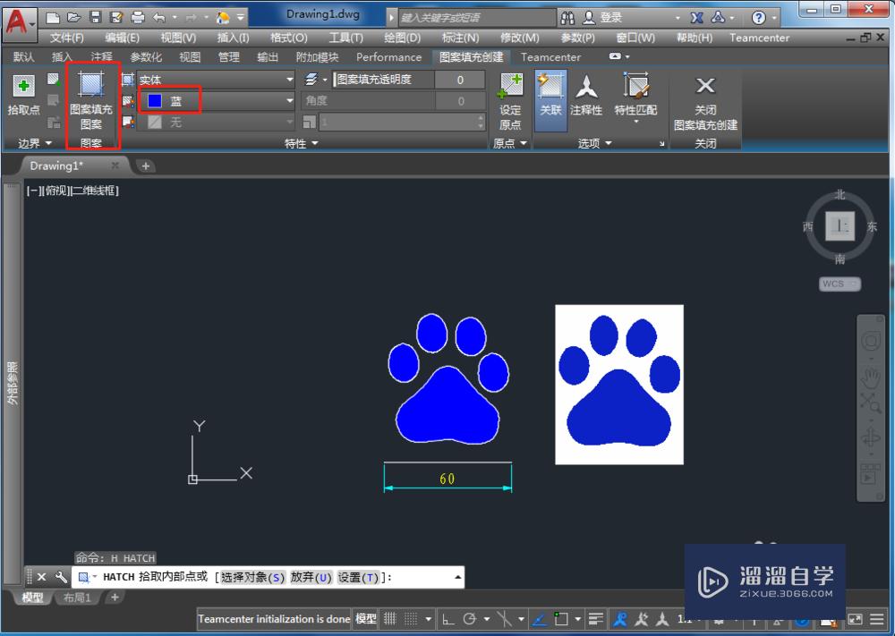The height and width of the screenshot is (636, 895).
Task: Expand the Options (选项) panel
Action: point(594,143)
